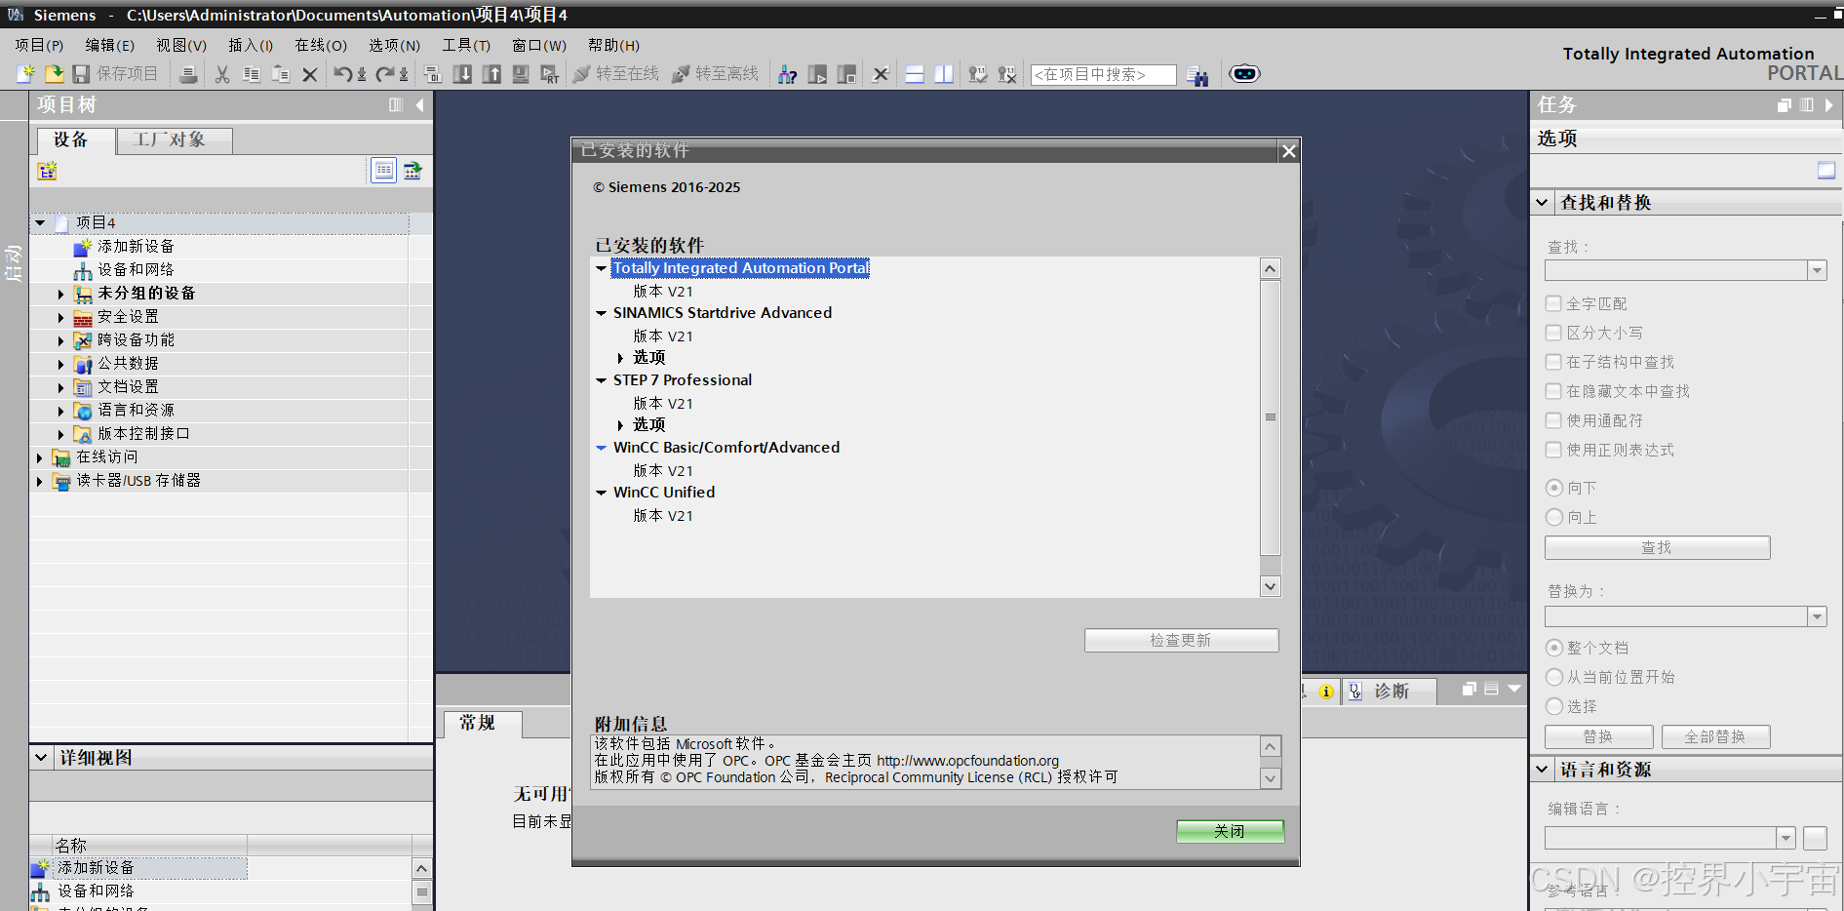Image resolution: width=1844 pixels, height=911 pixels.
Task: Collapse the project tree with arrow icon
Action: tap(420, 105)
